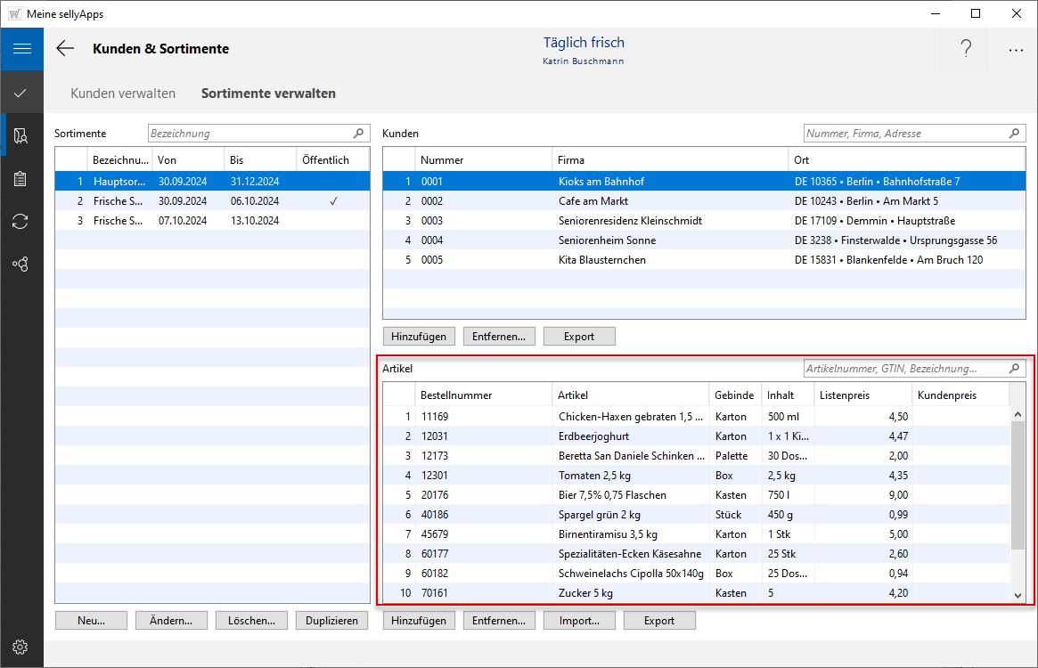Select the Sortimente verwalten tab
Viewport: 1038px width, 668px height.
point(268,94)
